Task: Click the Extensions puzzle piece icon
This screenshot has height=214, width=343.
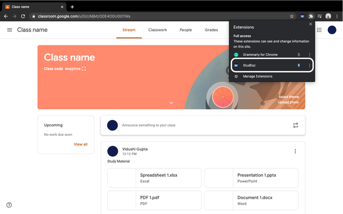Action: [x=311, y=17]
